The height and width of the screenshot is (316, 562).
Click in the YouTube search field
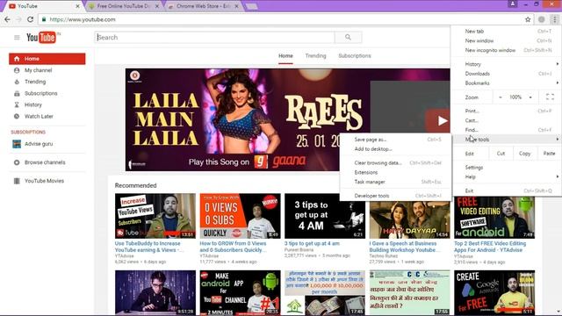(x=214, y=37)
